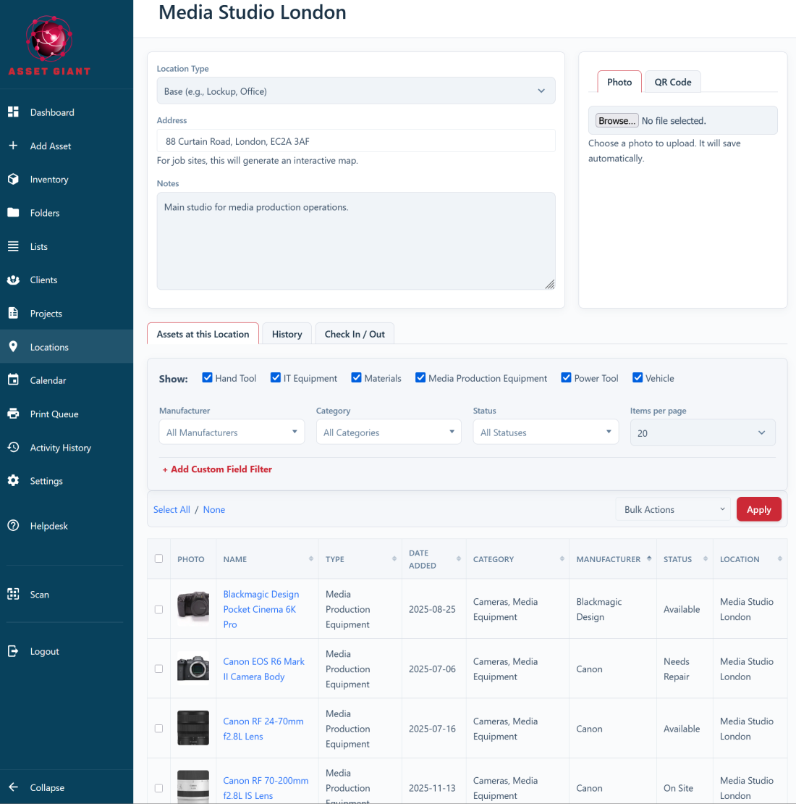Click the Clients handshake icon
This screenshot has width=796, height=804.
pyautogui.click(x=13, y=280)
